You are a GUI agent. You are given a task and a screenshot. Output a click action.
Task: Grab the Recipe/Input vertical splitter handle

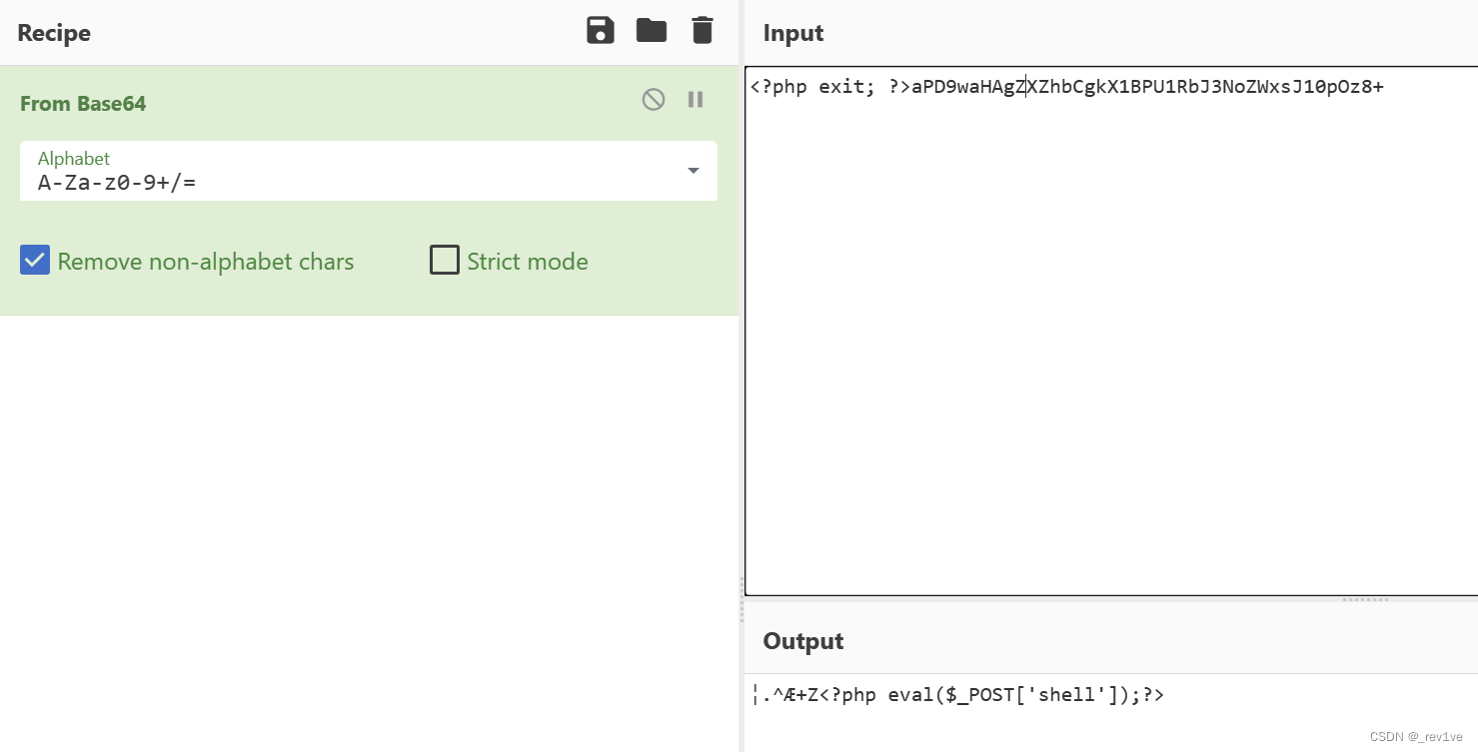(741, 598)
